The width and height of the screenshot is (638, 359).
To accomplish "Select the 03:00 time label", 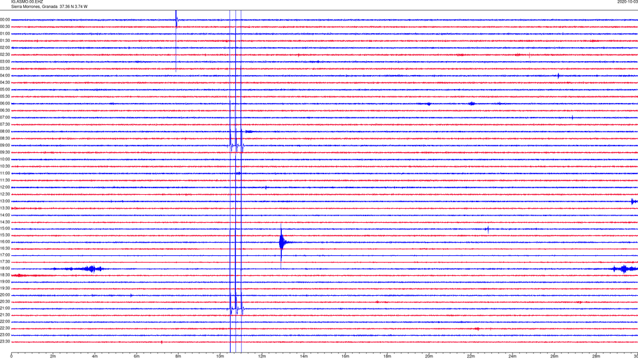I will [x=5, y=61].
